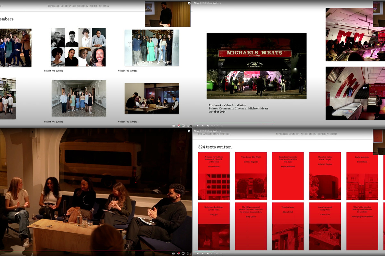The width and height of the screenshot is (385, 256).
Task: Click 'Cohort 02 (2020)' caption
Action: pyautogui.click(x=54, y=71)
